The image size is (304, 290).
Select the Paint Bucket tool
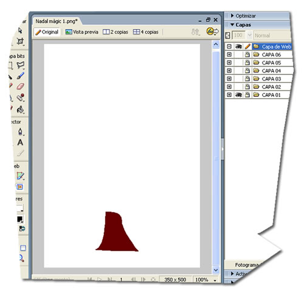pos(21,110)
